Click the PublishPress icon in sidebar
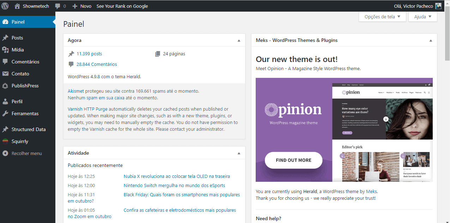 5,86
